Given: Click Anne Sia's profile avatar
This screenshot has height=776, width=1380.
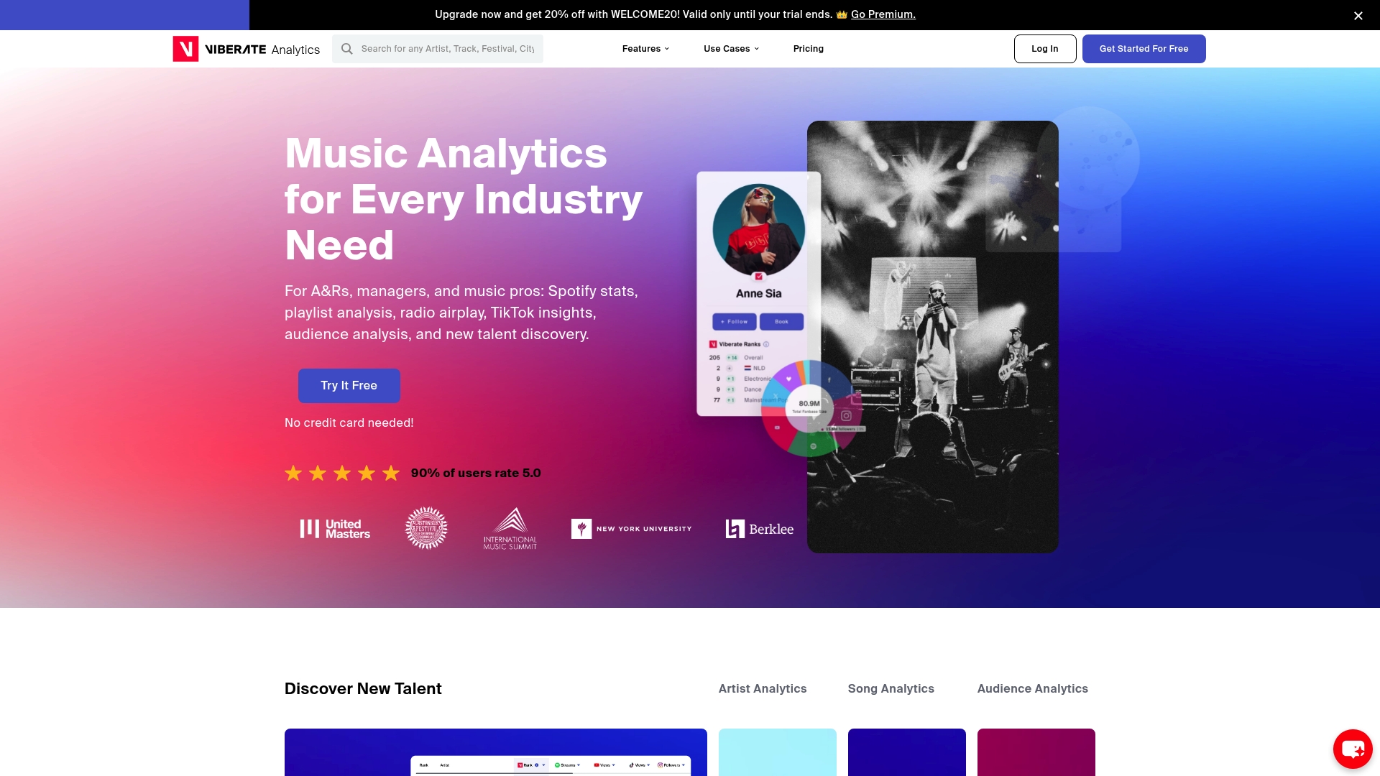Looking at the screenshot, I should click(x=758, y=230).
